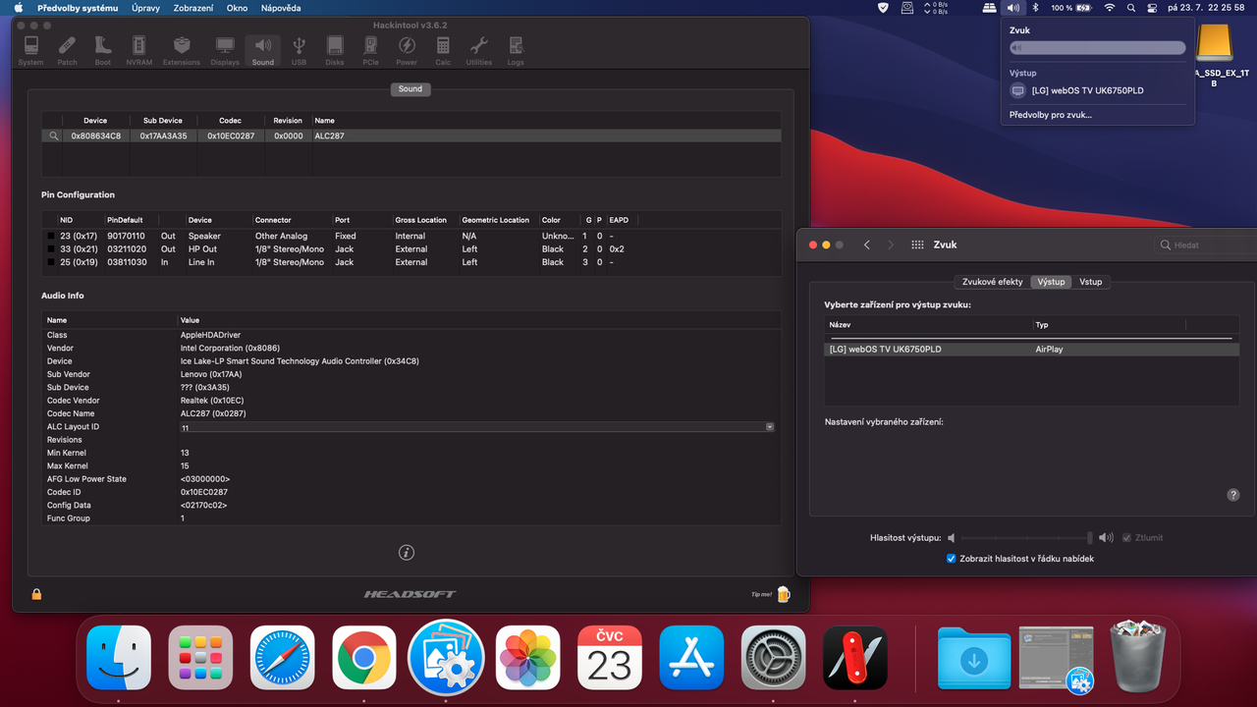Show all preferences grid icon
The width and height of the screenshot is (1257, 707).
click(x=917, y=245)
